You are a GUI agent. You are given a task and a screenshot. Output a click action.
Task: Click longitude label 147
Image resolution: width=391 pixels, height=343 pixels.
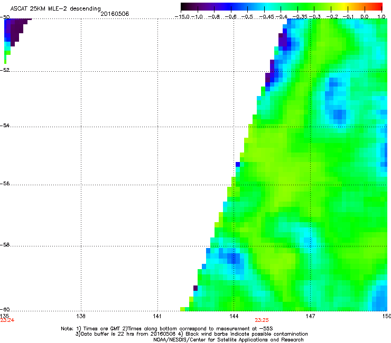coord(310,316)
